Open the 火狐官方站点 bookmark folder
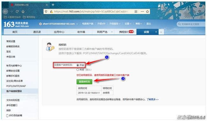Screen dimensions: 207x121 (x=12, y=17)
